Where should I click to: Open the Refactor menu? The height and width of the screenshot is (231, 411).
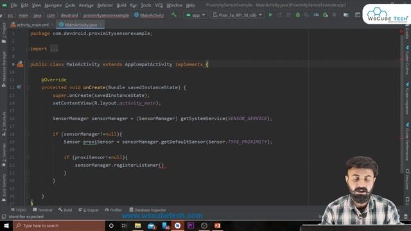tap(105, 5)
